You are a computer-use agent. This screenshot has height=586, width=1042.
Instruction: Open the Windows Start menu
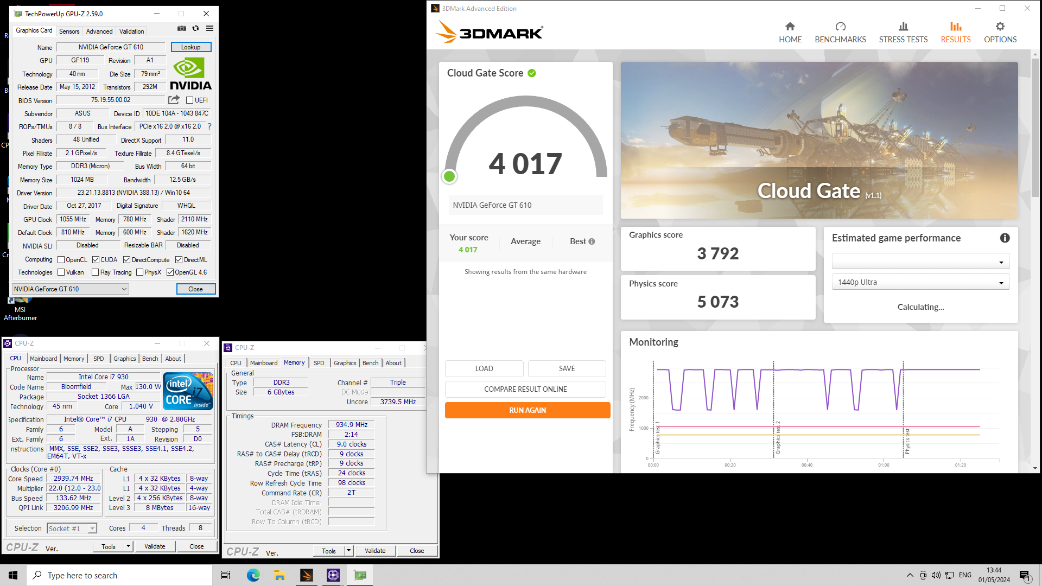(x=13, y=575)
